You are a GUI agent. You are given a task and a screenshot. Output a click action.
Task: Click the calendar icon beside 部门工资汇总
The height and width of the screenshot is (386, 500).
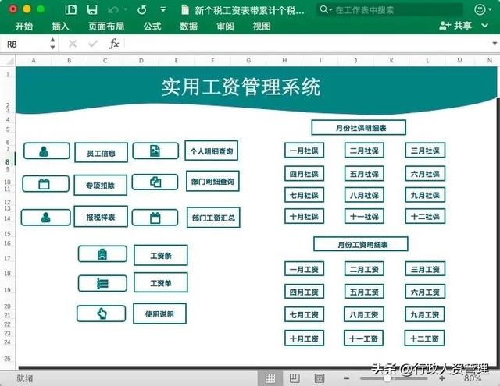tap(155, 218)
